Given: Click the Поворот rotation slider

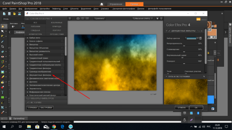Looking at the screenshot, I should point(184,64).
